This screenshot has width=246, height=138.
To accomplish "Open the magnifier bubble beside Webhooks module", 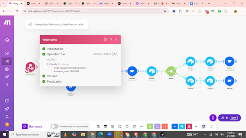I will coord(37,61).
